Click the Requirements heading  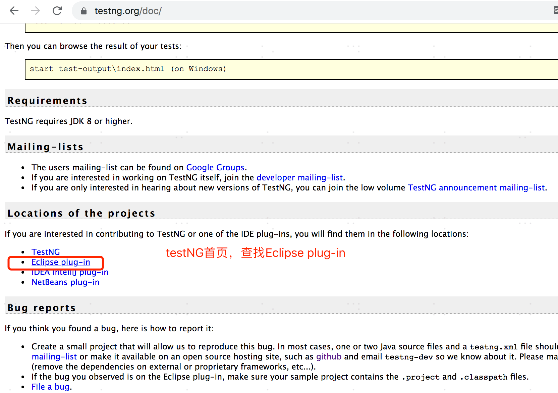[x=47, y=101]
